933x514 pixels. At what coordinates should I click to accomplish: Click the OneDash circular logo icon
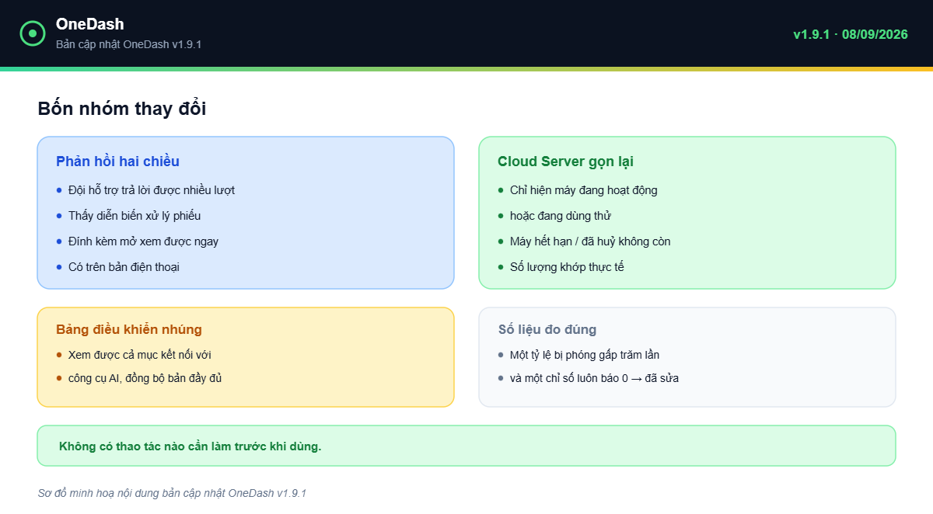[x=33, y=33]
